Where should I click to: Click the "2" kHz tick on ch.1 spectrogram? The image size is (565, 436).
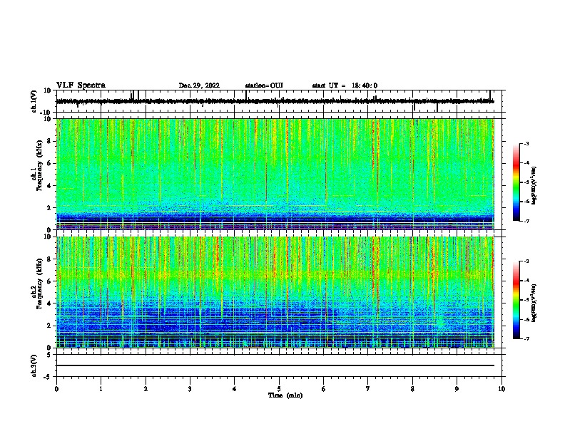pos(49,207)
